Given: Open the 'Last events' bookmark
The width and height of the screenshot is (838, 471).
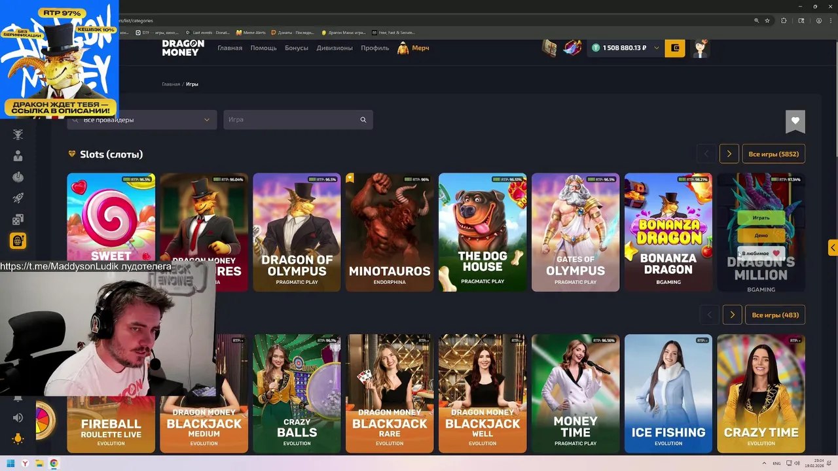Looking at the screenshot, I should 208,32.
